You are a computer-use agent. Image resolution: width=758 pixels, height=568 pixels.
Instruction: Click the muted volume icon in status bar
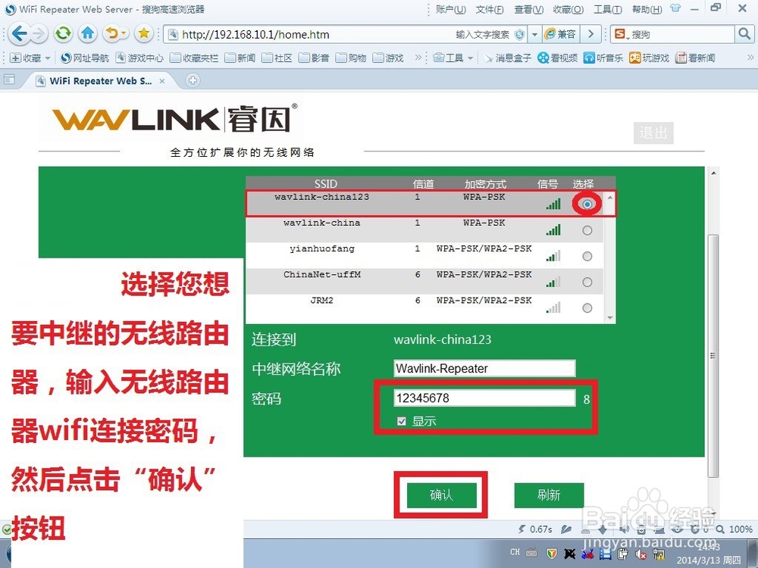click(x=624, y=529)
